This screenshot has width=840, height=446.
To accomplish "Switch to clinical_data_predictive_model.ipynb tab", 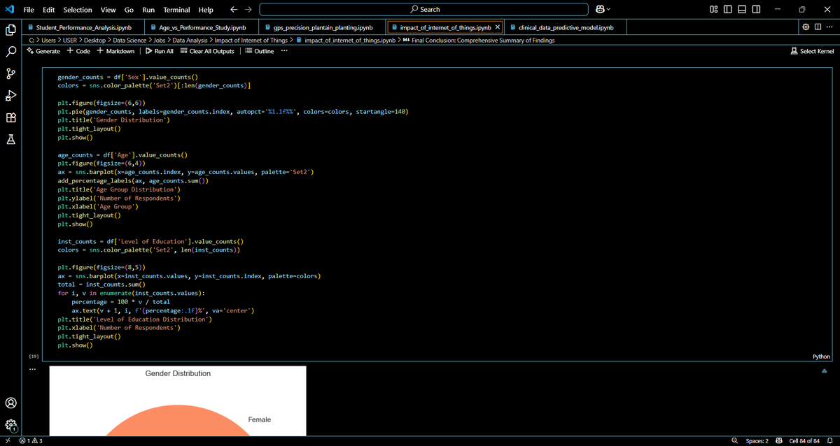I will click(x=566, y=27).
